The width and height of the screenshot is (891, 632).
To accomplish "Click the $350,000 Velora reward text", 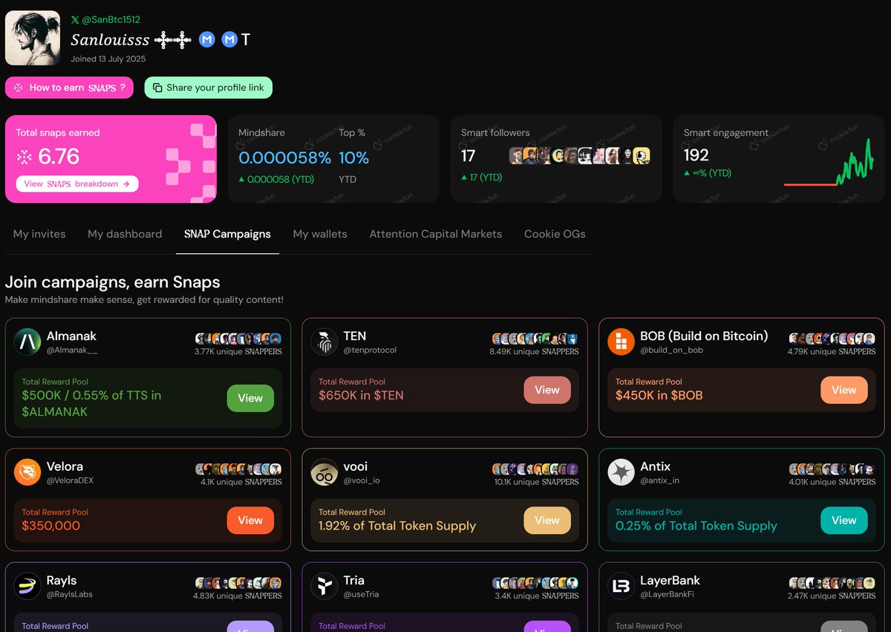I will (x=51, y=526).
